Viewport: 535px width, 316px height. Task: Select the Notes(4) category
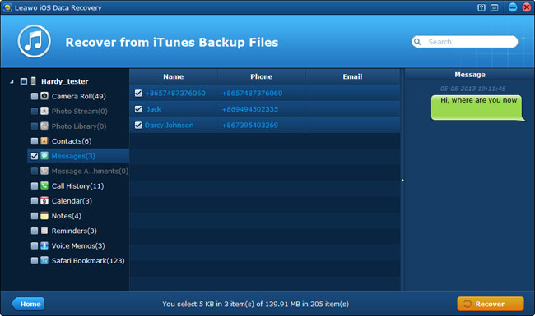pos(67,216)
